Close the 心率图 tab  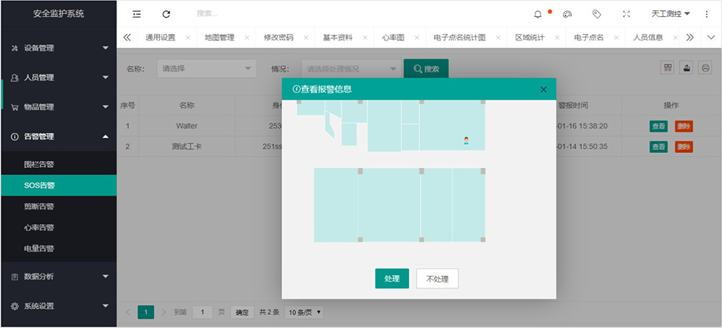(418, 38)
